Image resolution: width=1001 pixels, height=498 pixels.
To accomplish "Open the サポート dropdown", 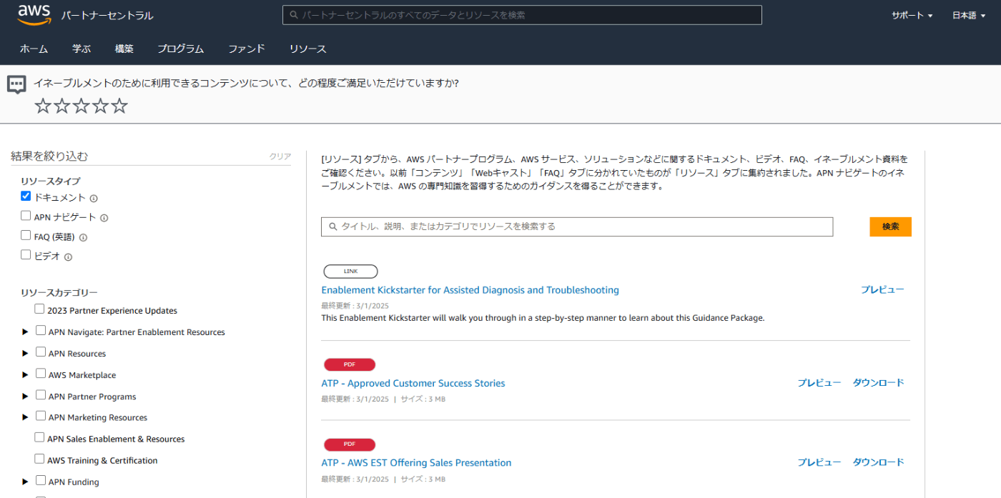I will tap(912, 15).
